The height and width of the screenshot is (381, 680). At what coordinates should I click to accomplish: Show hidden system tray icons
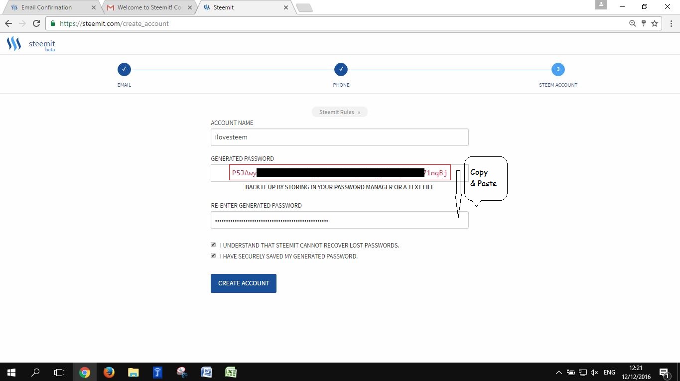(x=559, y=372)
